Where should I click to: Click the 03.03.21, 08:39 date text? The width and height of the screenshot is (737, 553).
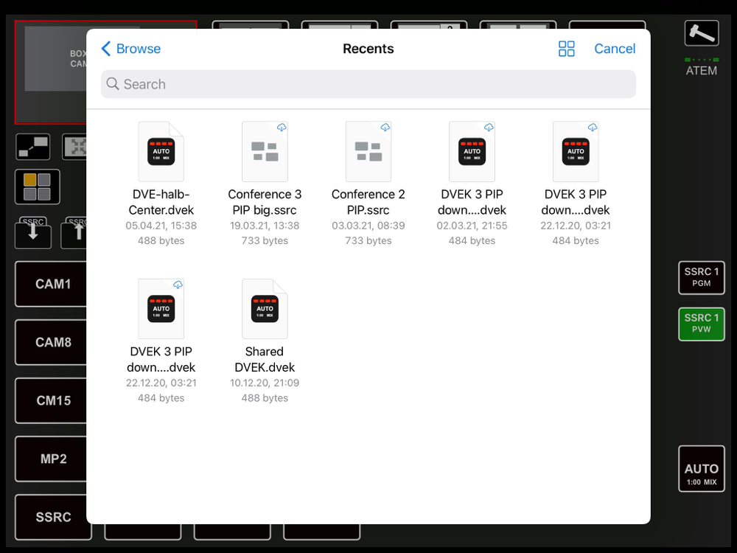(x=368, y=226)
